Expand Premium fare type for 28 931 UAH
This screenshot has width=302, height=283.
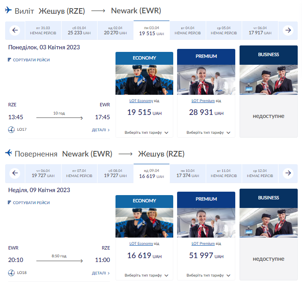click(208, 132)
